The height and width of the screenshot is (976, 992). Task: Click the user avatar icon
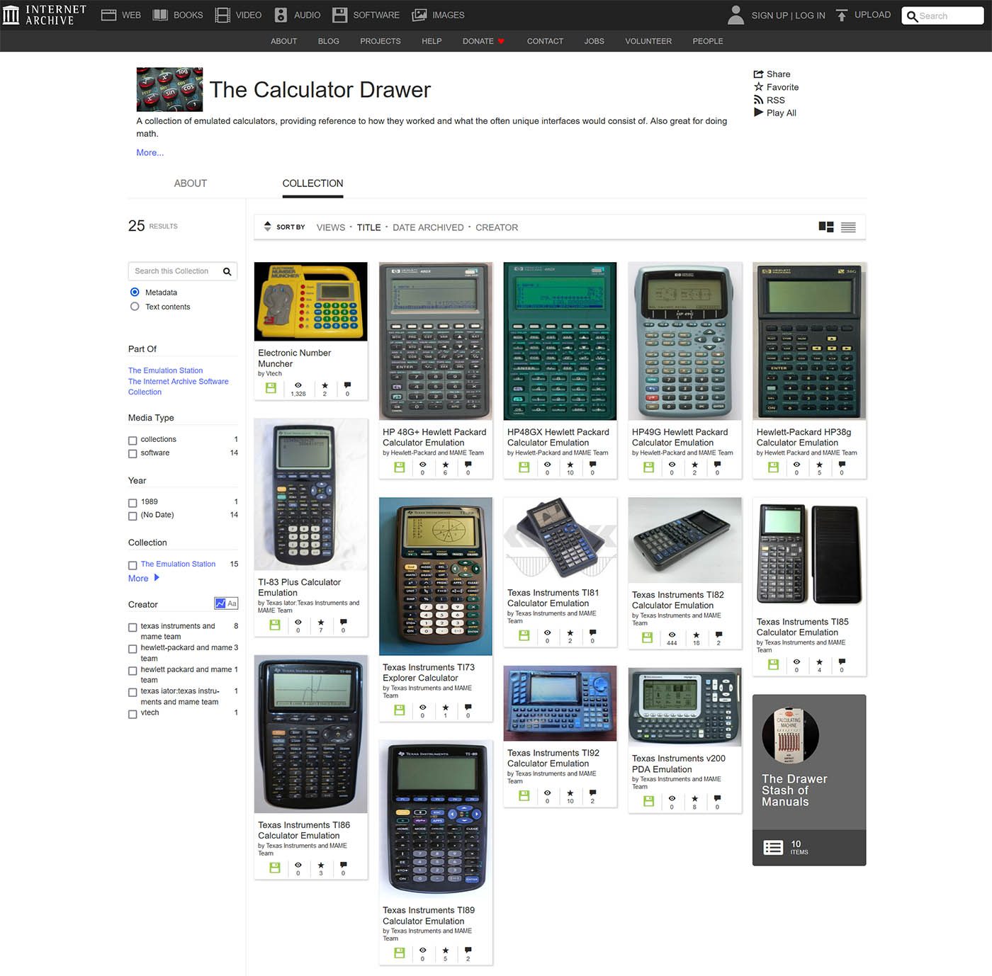point(736,15)
